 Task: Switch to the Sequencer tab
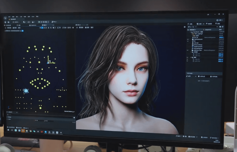click(33, 25)
